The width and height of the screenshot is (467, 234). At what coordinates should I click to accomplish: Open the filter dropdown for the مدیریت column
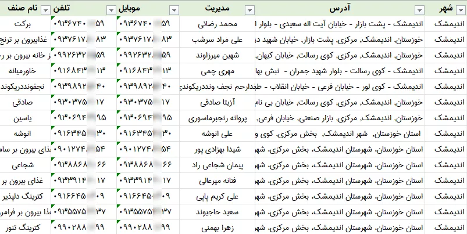249,10
